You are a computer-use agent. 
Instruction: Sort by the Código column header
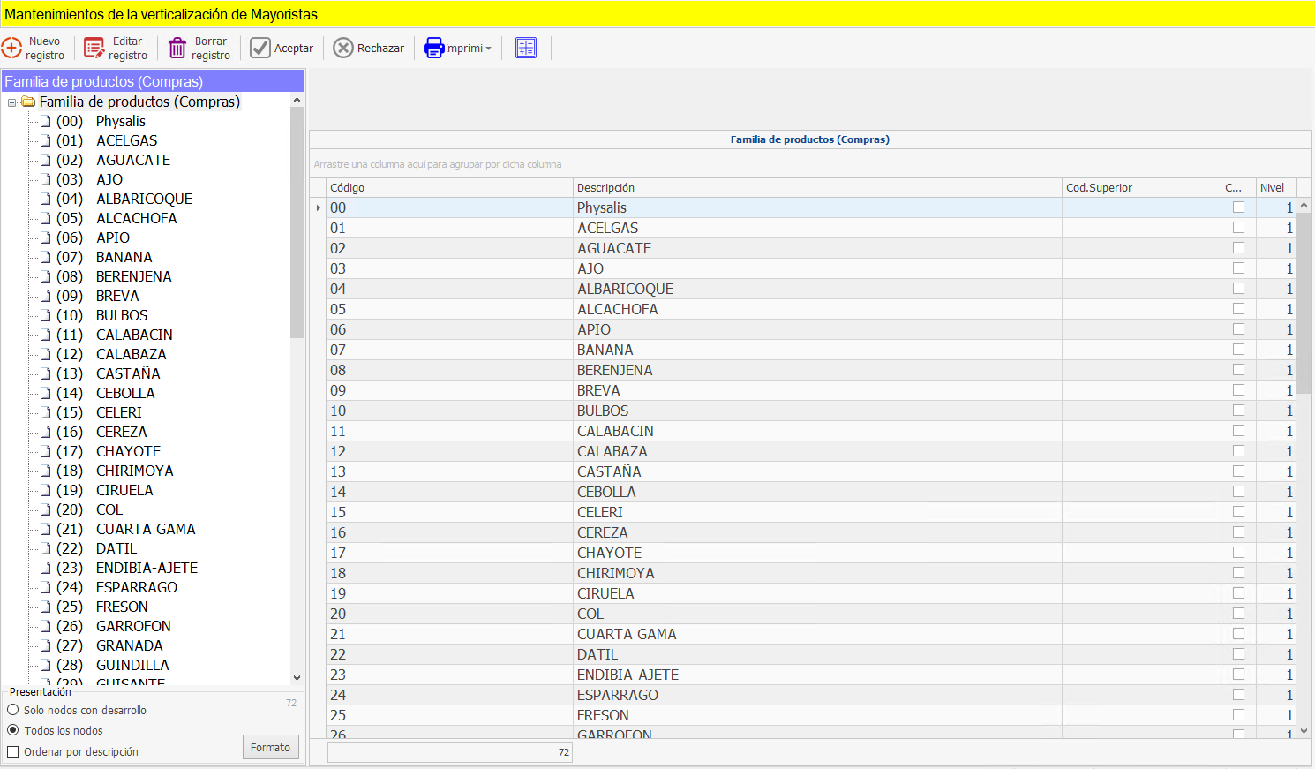coord(449,187)
